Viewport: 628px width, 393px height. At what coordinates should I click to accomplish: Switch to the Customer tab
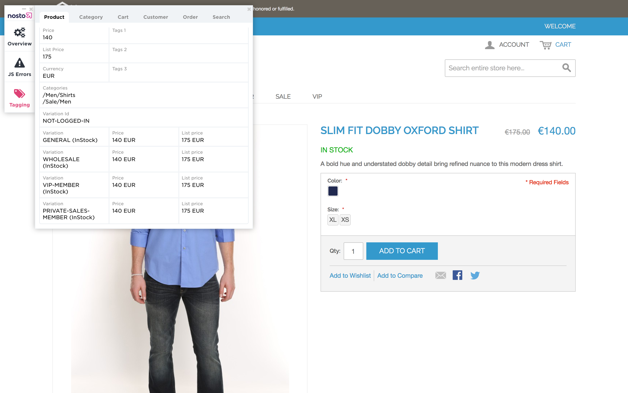[155, 17]
